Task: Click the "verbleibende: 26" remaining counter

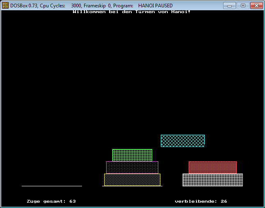Action: (x=201, y=201)
